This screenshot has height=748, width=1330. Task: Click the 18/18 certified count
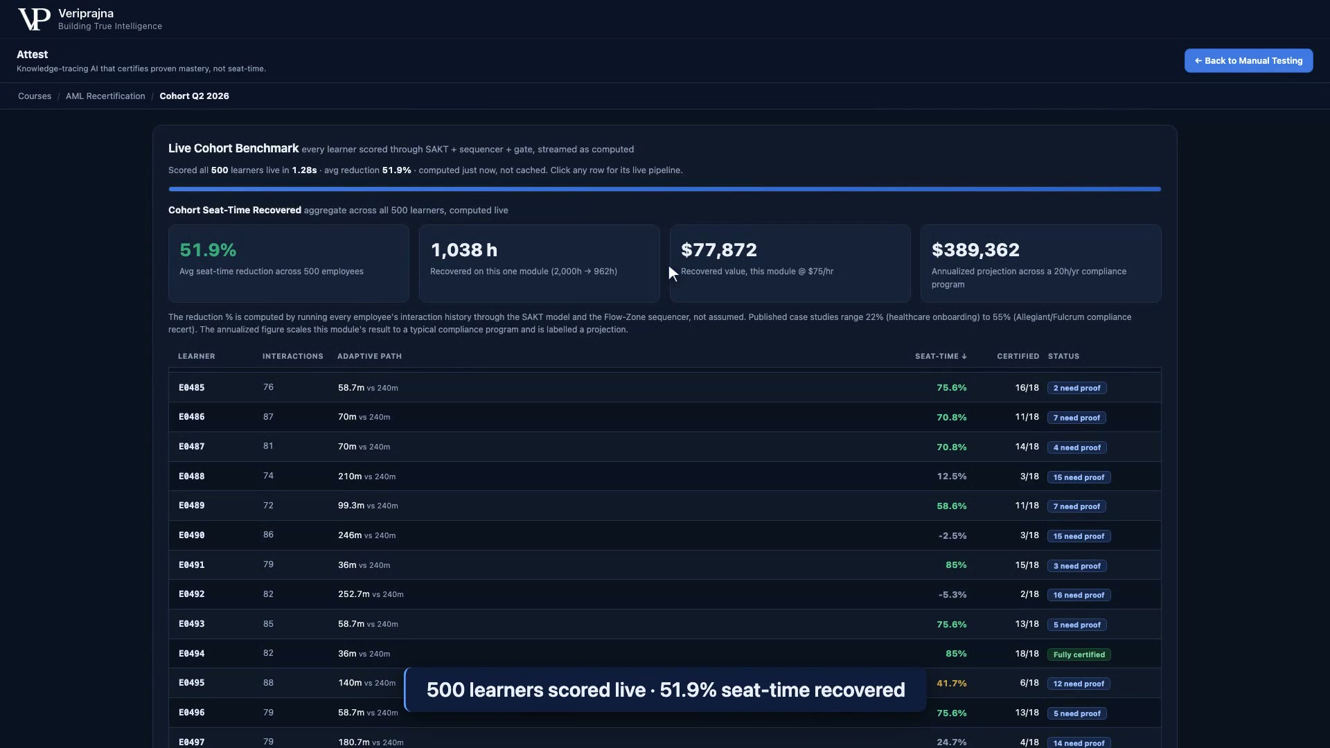pos(1027,654)
